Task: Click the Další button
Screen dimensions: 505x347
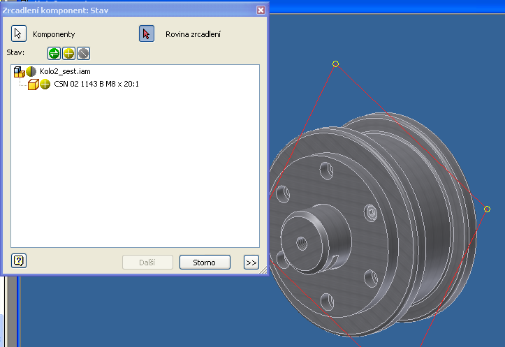Action: pos(147,263)
